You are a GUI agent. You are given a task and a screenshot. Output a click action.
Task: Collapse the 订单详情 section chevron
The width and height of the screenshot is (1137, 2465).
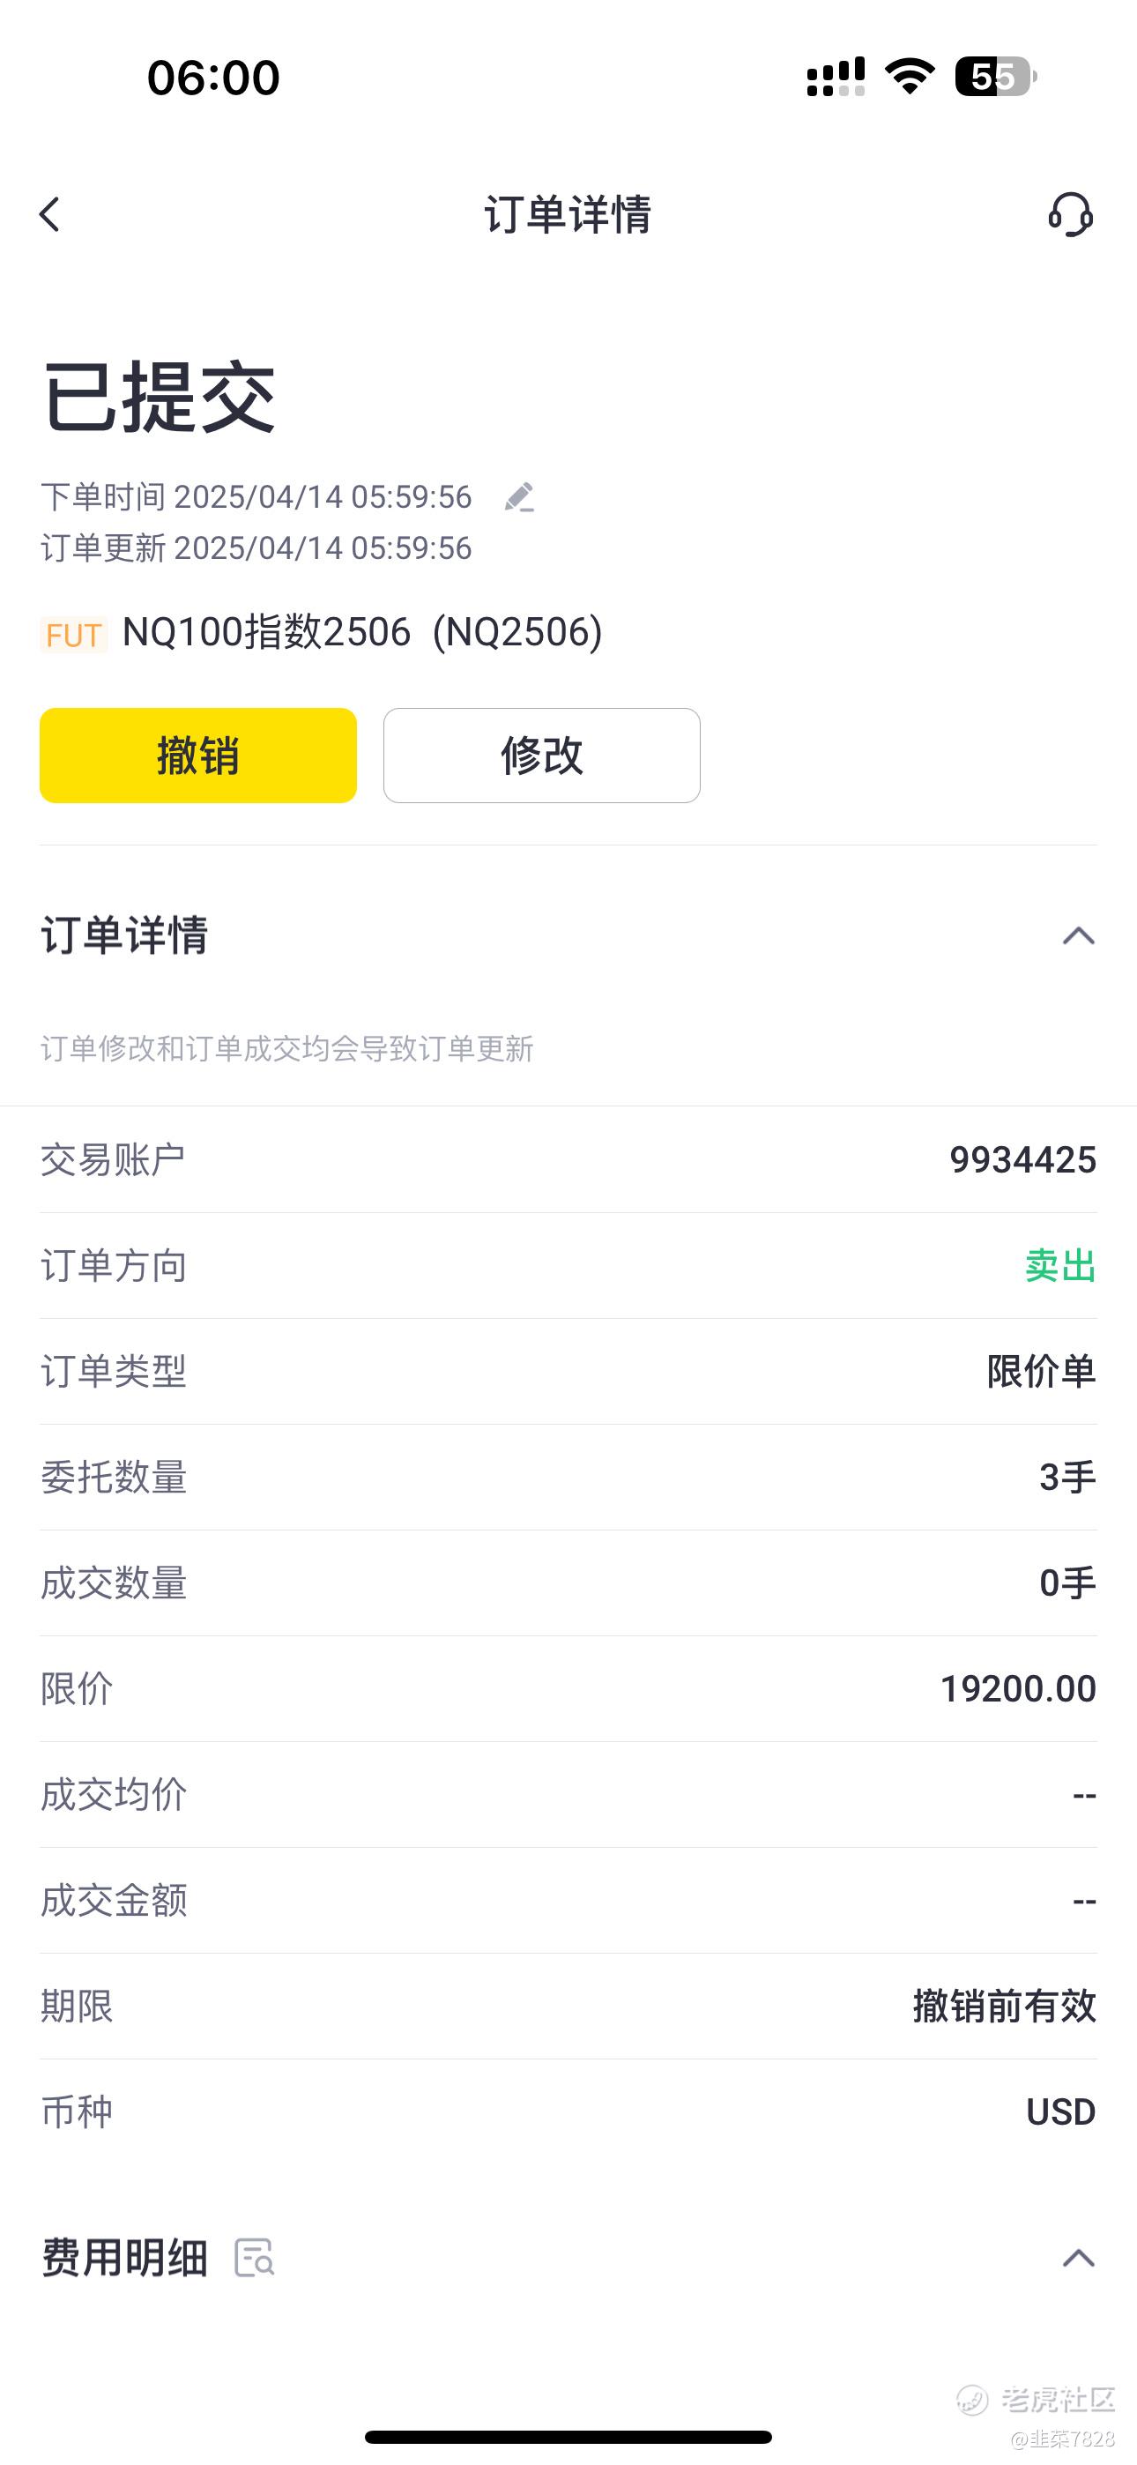point(1078,936)
